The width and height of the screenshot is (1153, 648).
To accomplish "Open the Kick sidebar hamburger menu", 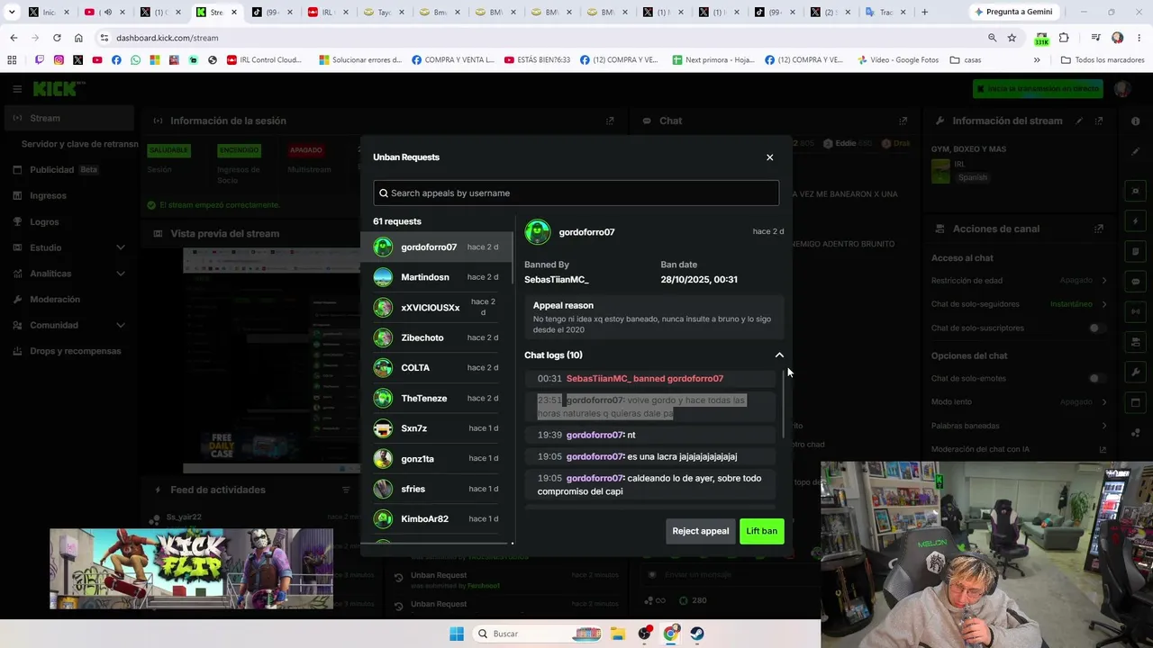I will click(17, 89).
